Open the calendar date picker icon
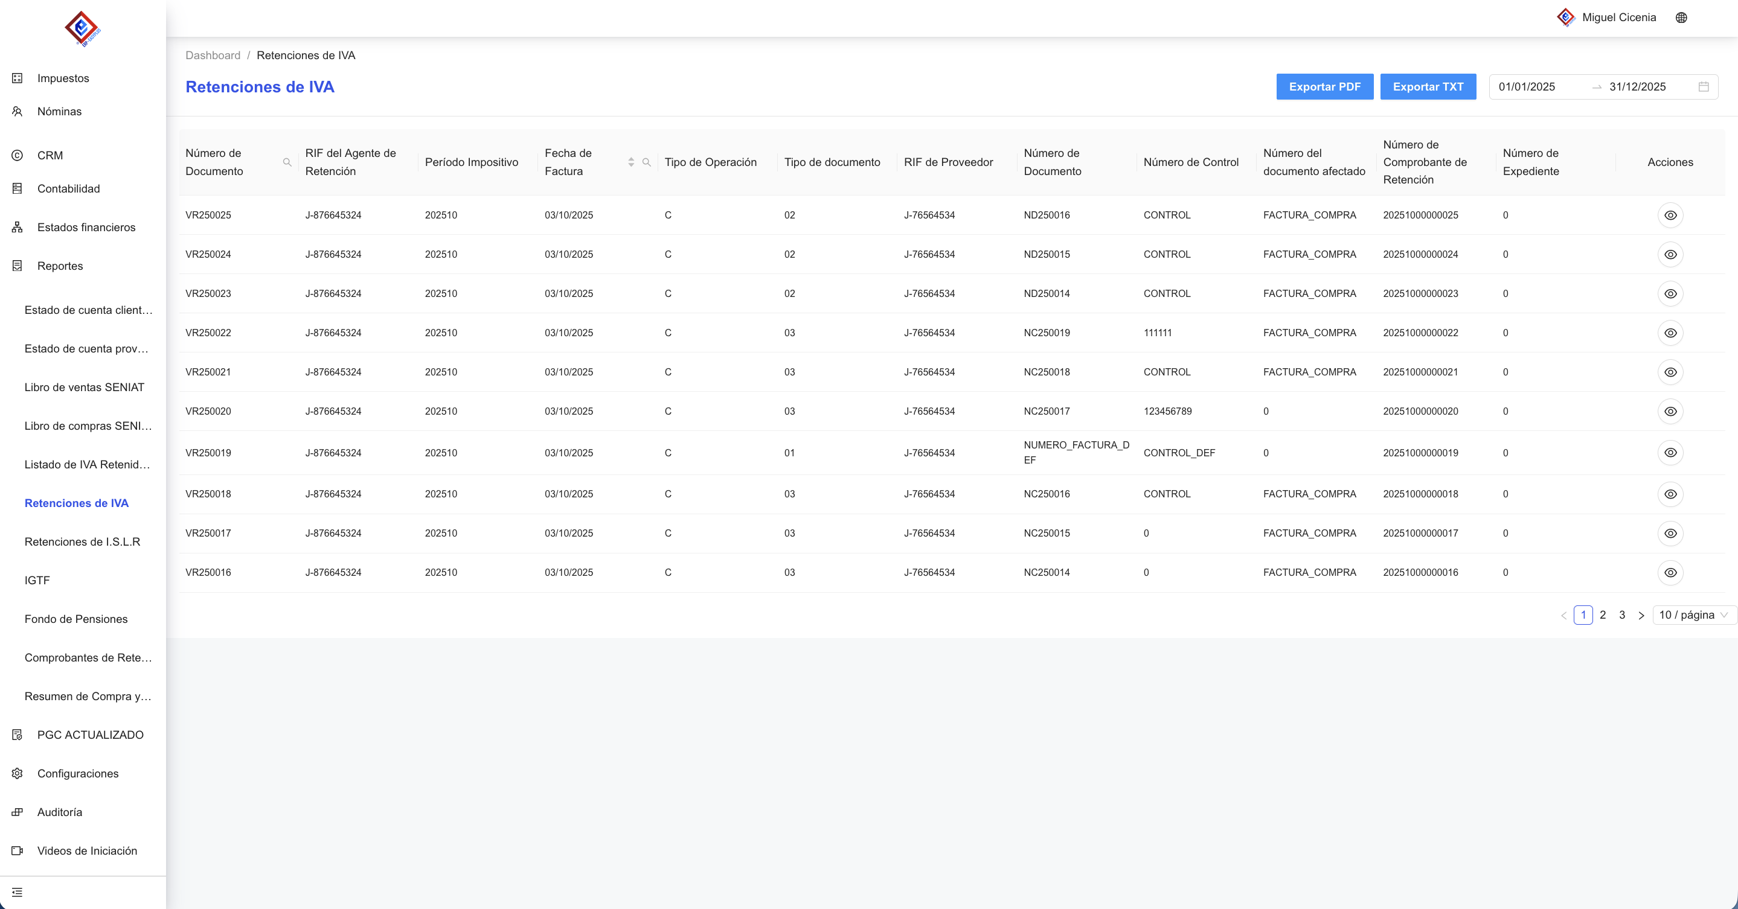The image size is (1738, 909). click(x=1703, y=86)
